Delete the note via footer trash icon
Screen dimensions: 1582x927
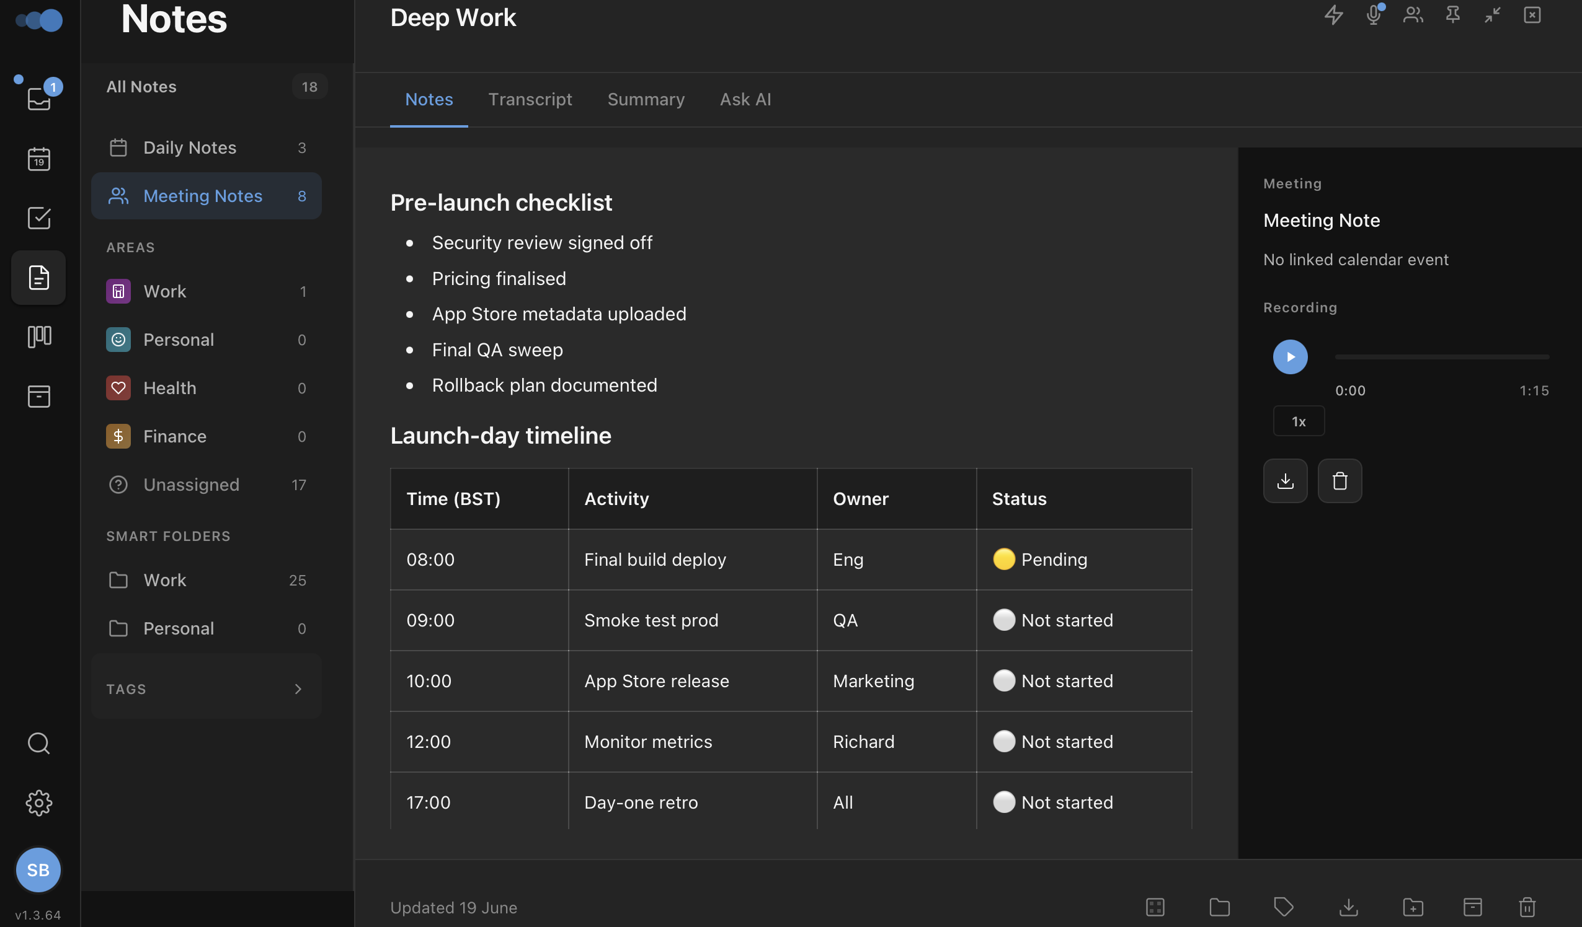pyautogui.click(x=1527, y=907)
